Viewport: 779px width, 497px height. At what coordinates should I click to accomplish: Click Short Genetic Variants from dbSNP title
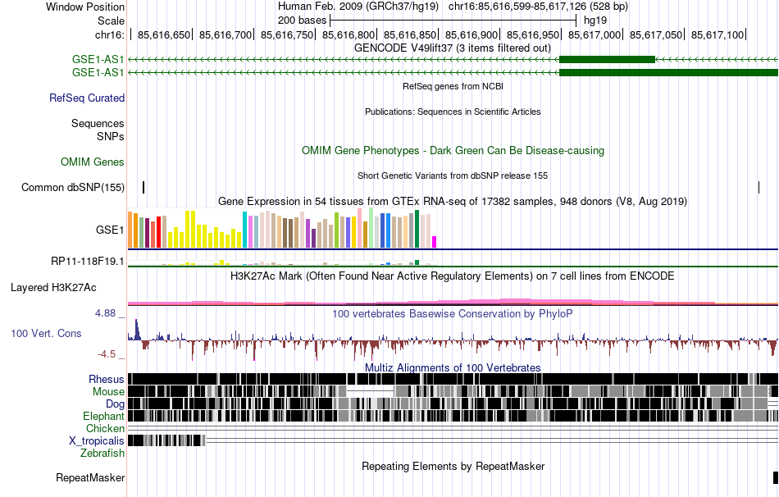[x=453, y=176]
